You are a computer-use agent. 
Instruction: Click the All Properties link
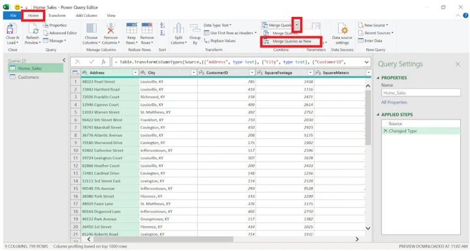pos(394,102)
